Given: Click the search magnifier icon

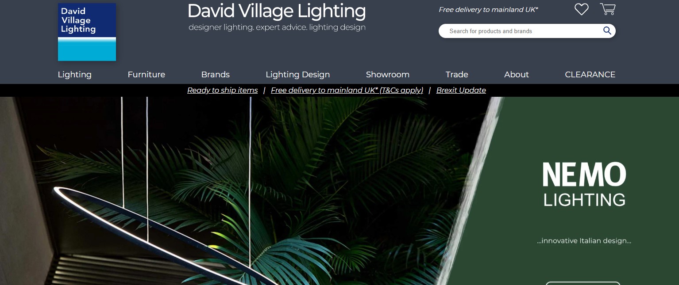Looking at the screenshot, I should click(607, 30).
